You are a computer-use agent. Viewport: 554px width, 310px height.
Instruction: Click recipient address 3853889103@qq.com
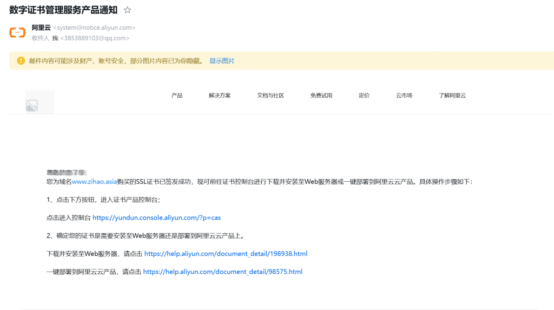95,38
